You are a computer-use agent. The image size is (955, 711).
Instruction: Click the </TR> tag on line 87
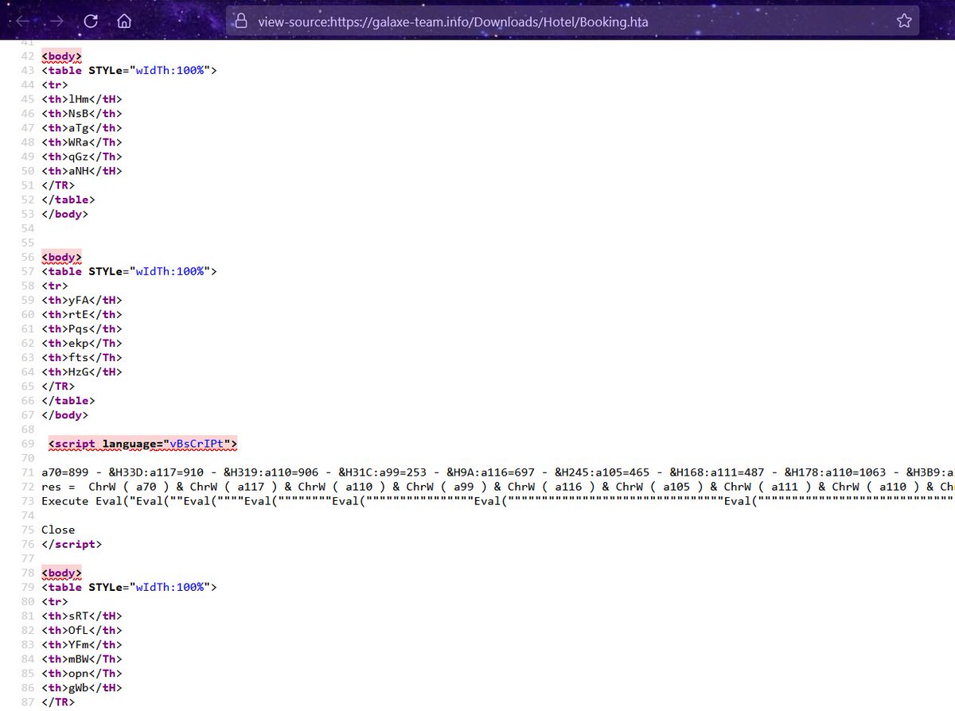tap(58, 701)
